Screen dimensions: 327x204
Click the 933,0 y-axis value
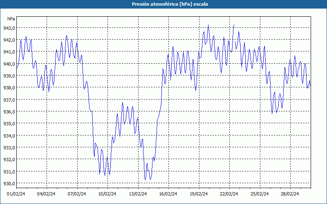point(9,148)
